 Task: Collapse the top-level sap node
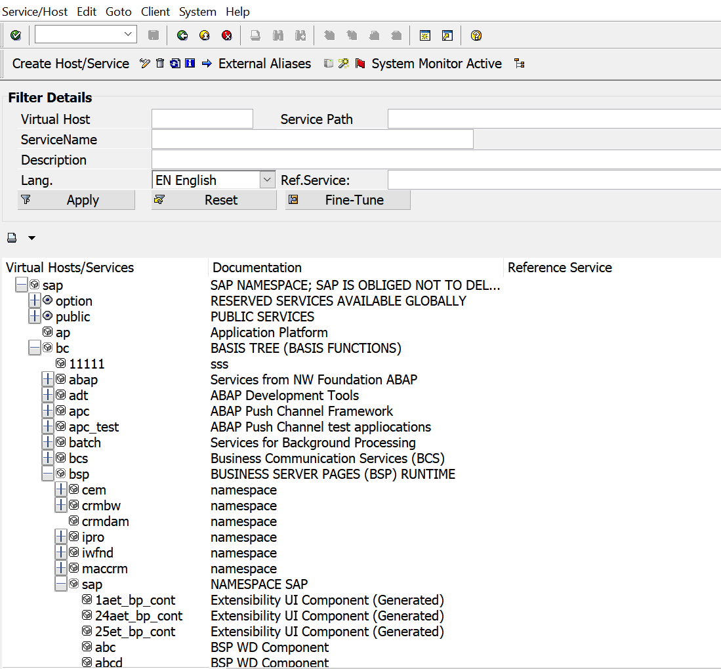(21, 285)
